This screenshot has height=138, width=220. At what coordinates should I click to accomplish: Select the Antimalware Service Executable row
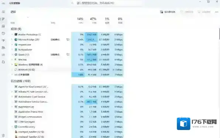[x=67, y=102]
